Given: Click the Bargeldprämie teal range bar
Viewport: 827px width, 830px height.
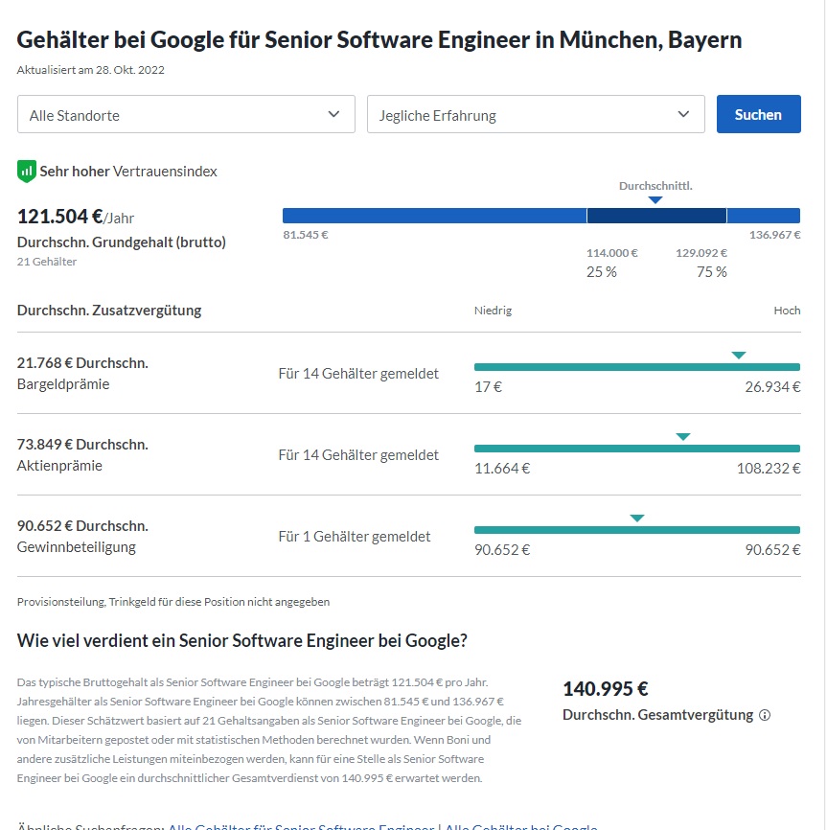Looking at the screenshot, I should tap(637, 367).
